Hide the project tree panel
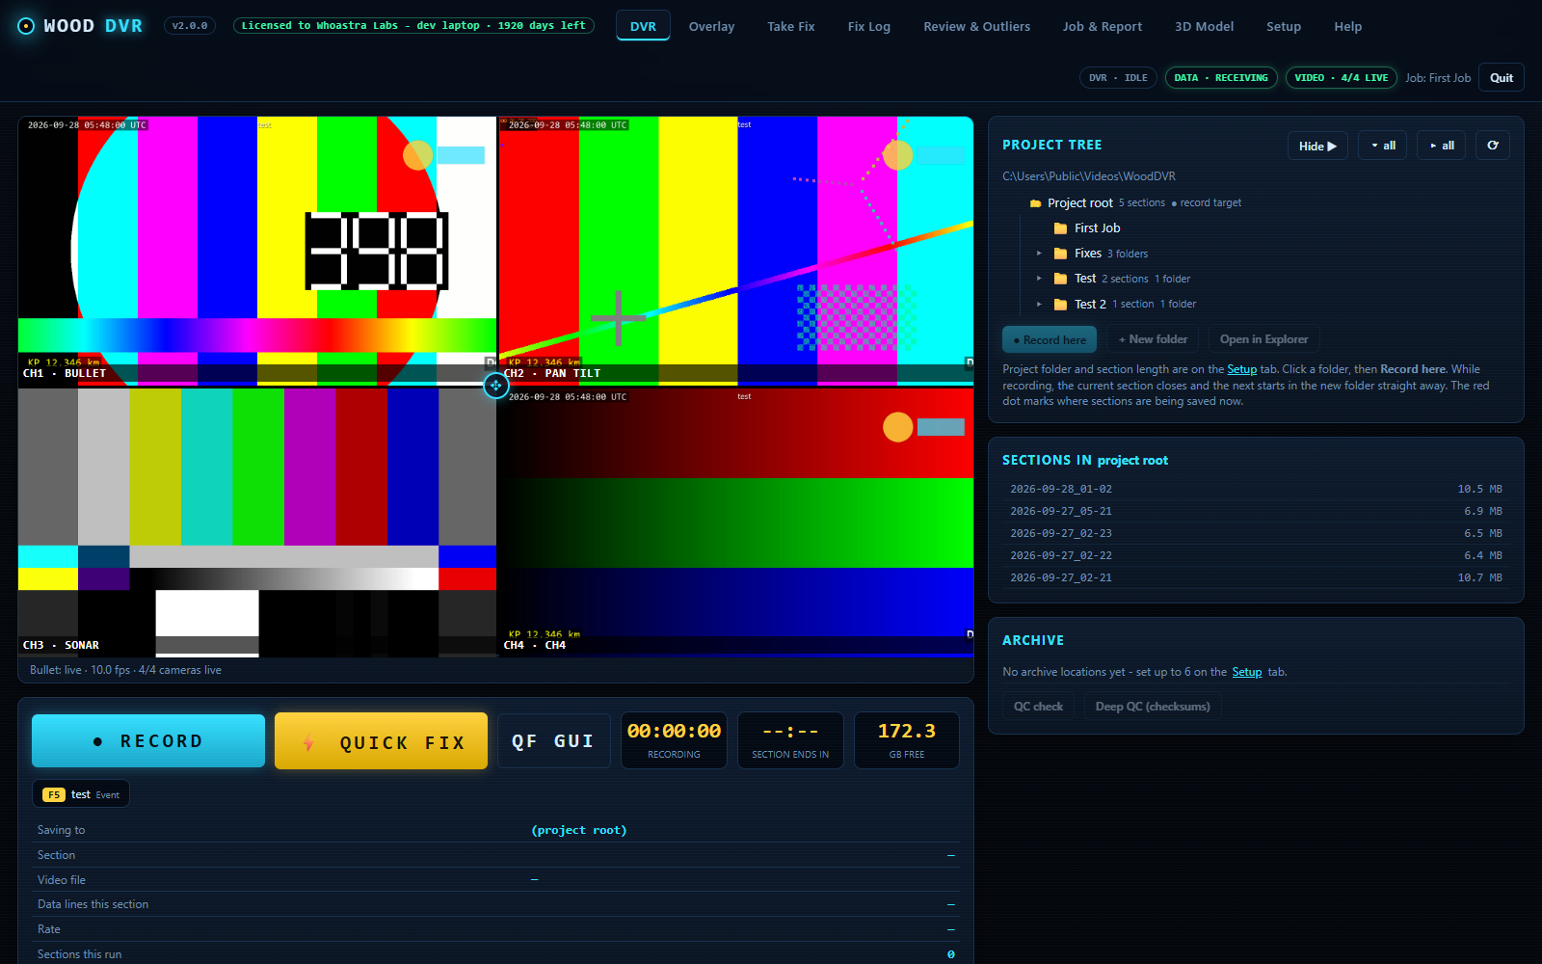Screen dimensions: 1542x964 pyautogui.click(x=1317, y=146)
